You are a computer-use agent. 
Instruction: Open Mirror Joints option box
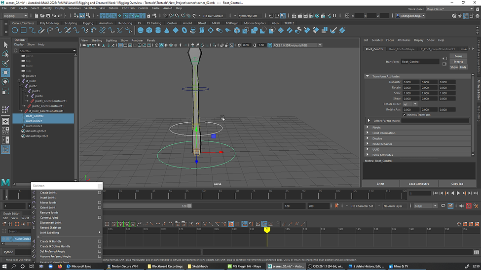tap(99, 202)
